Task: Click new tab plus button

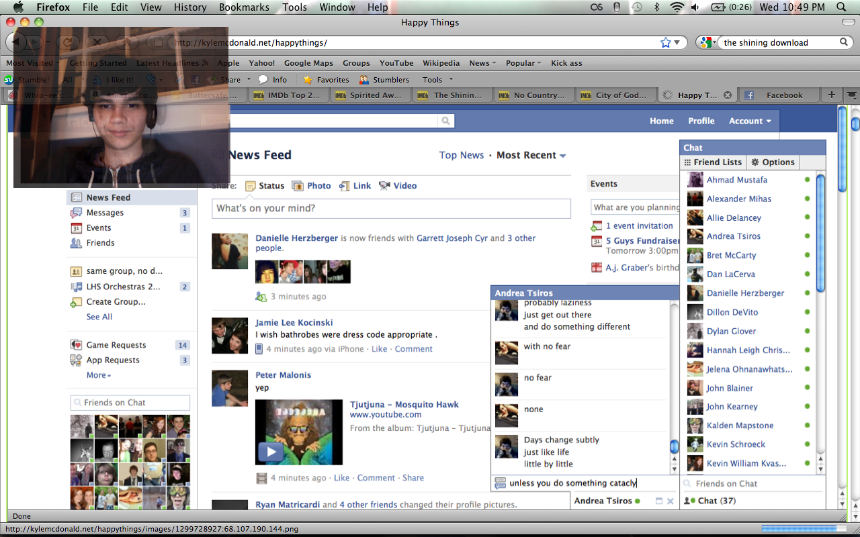Action: (832, 95)
